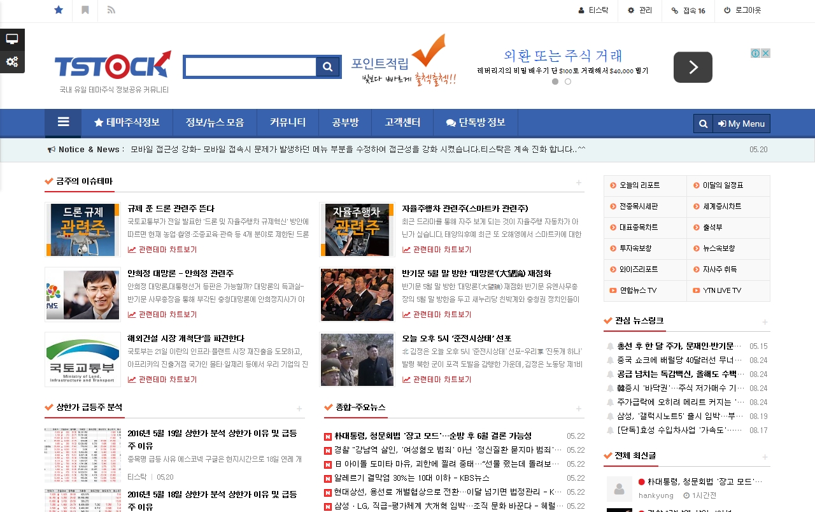Click the desktop monitor icon on left edge

point(12,39)
